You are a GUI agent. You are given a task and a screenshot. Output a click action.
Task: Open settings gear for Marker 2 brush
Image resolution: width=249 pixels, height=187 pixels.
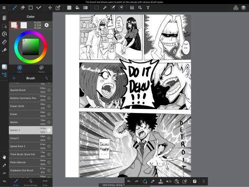point(49,130)
